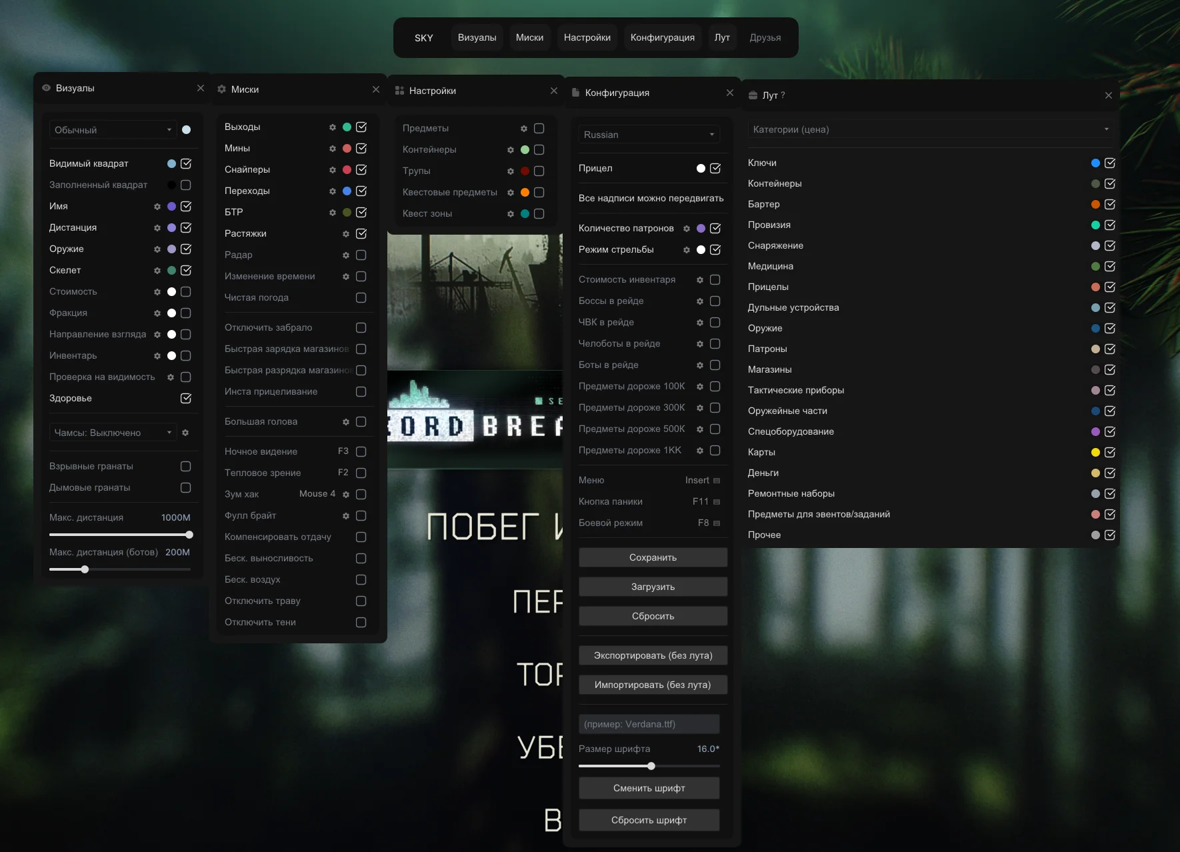This screenshot has width=1180, height=852.
Task: Open gear settings for Боссы в рейде
Action: click(700, 301)
